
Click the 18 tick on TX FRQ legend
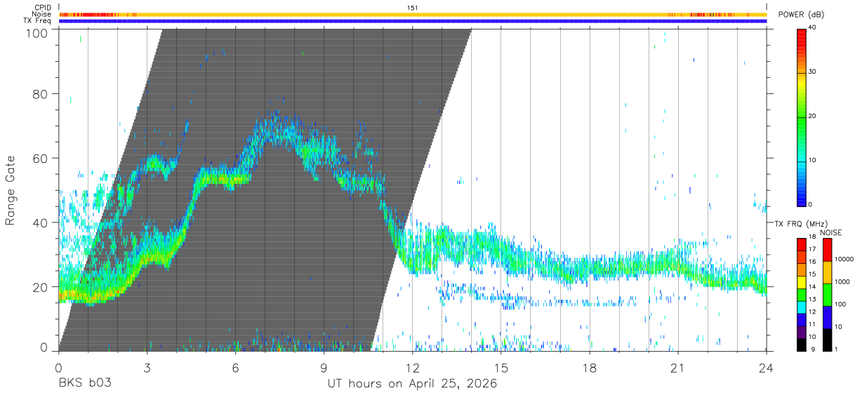click(x=812, y=237)
